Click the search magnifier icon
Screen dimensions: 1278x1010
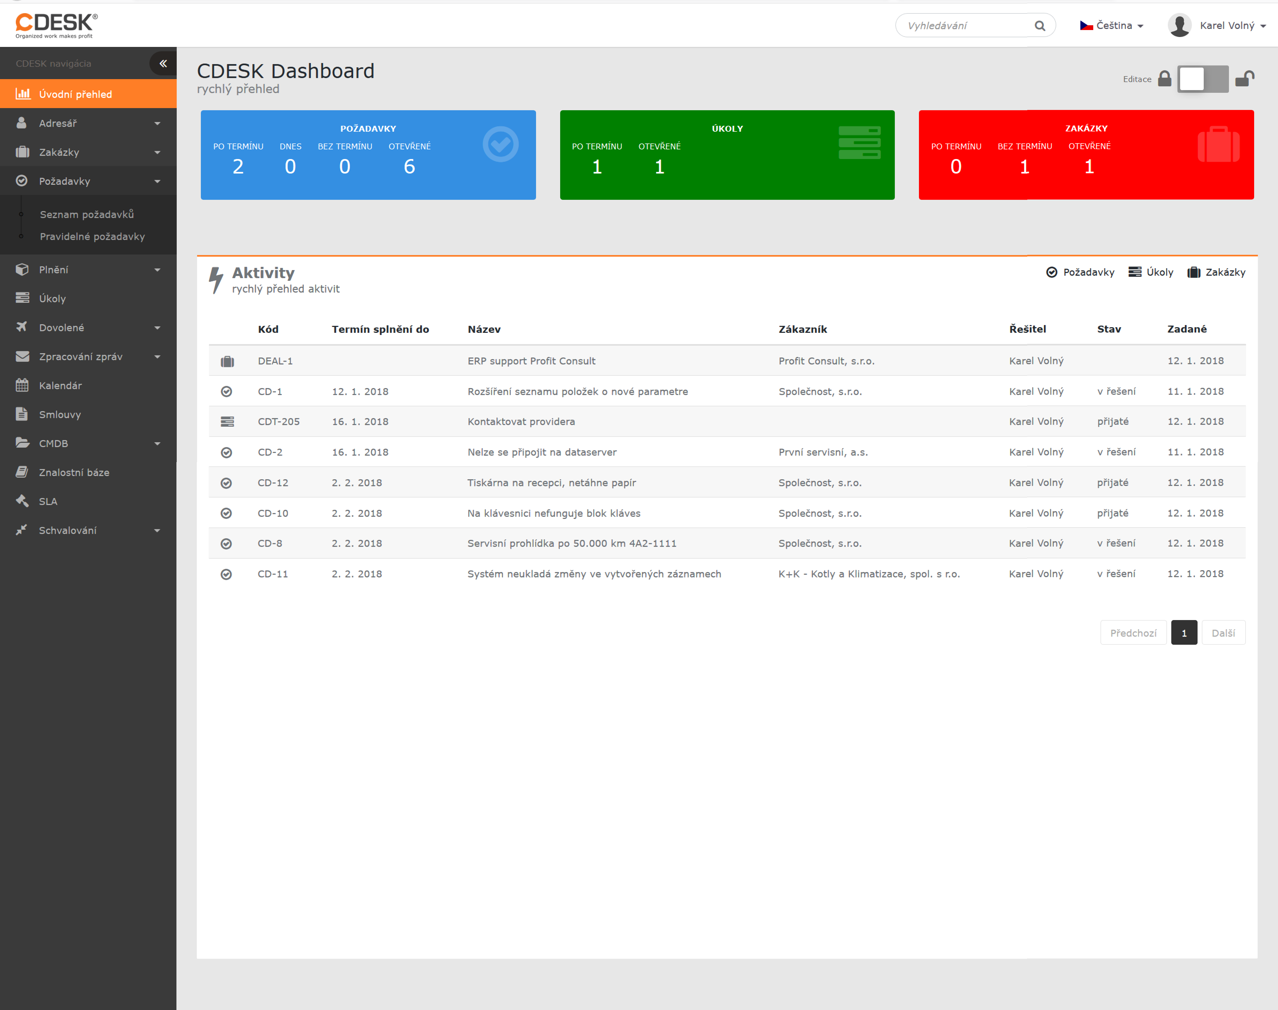[1040, 26]
